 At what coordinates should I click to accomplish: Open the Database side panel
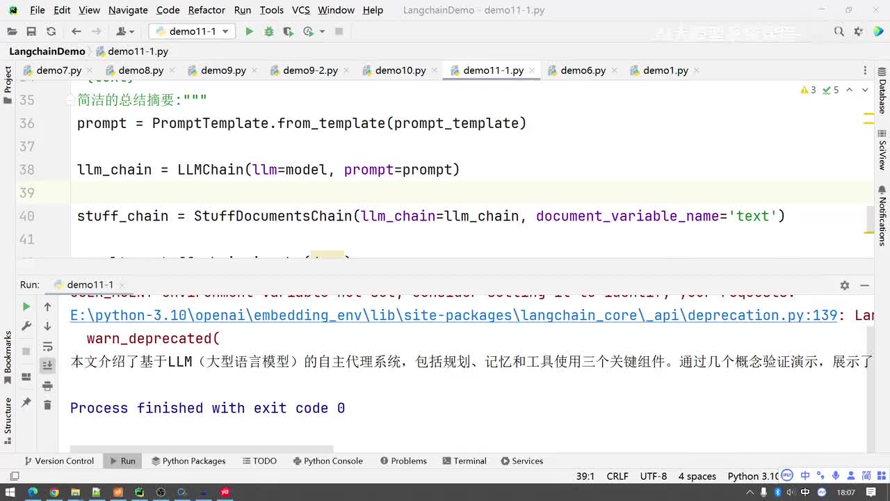pos(882,91)
